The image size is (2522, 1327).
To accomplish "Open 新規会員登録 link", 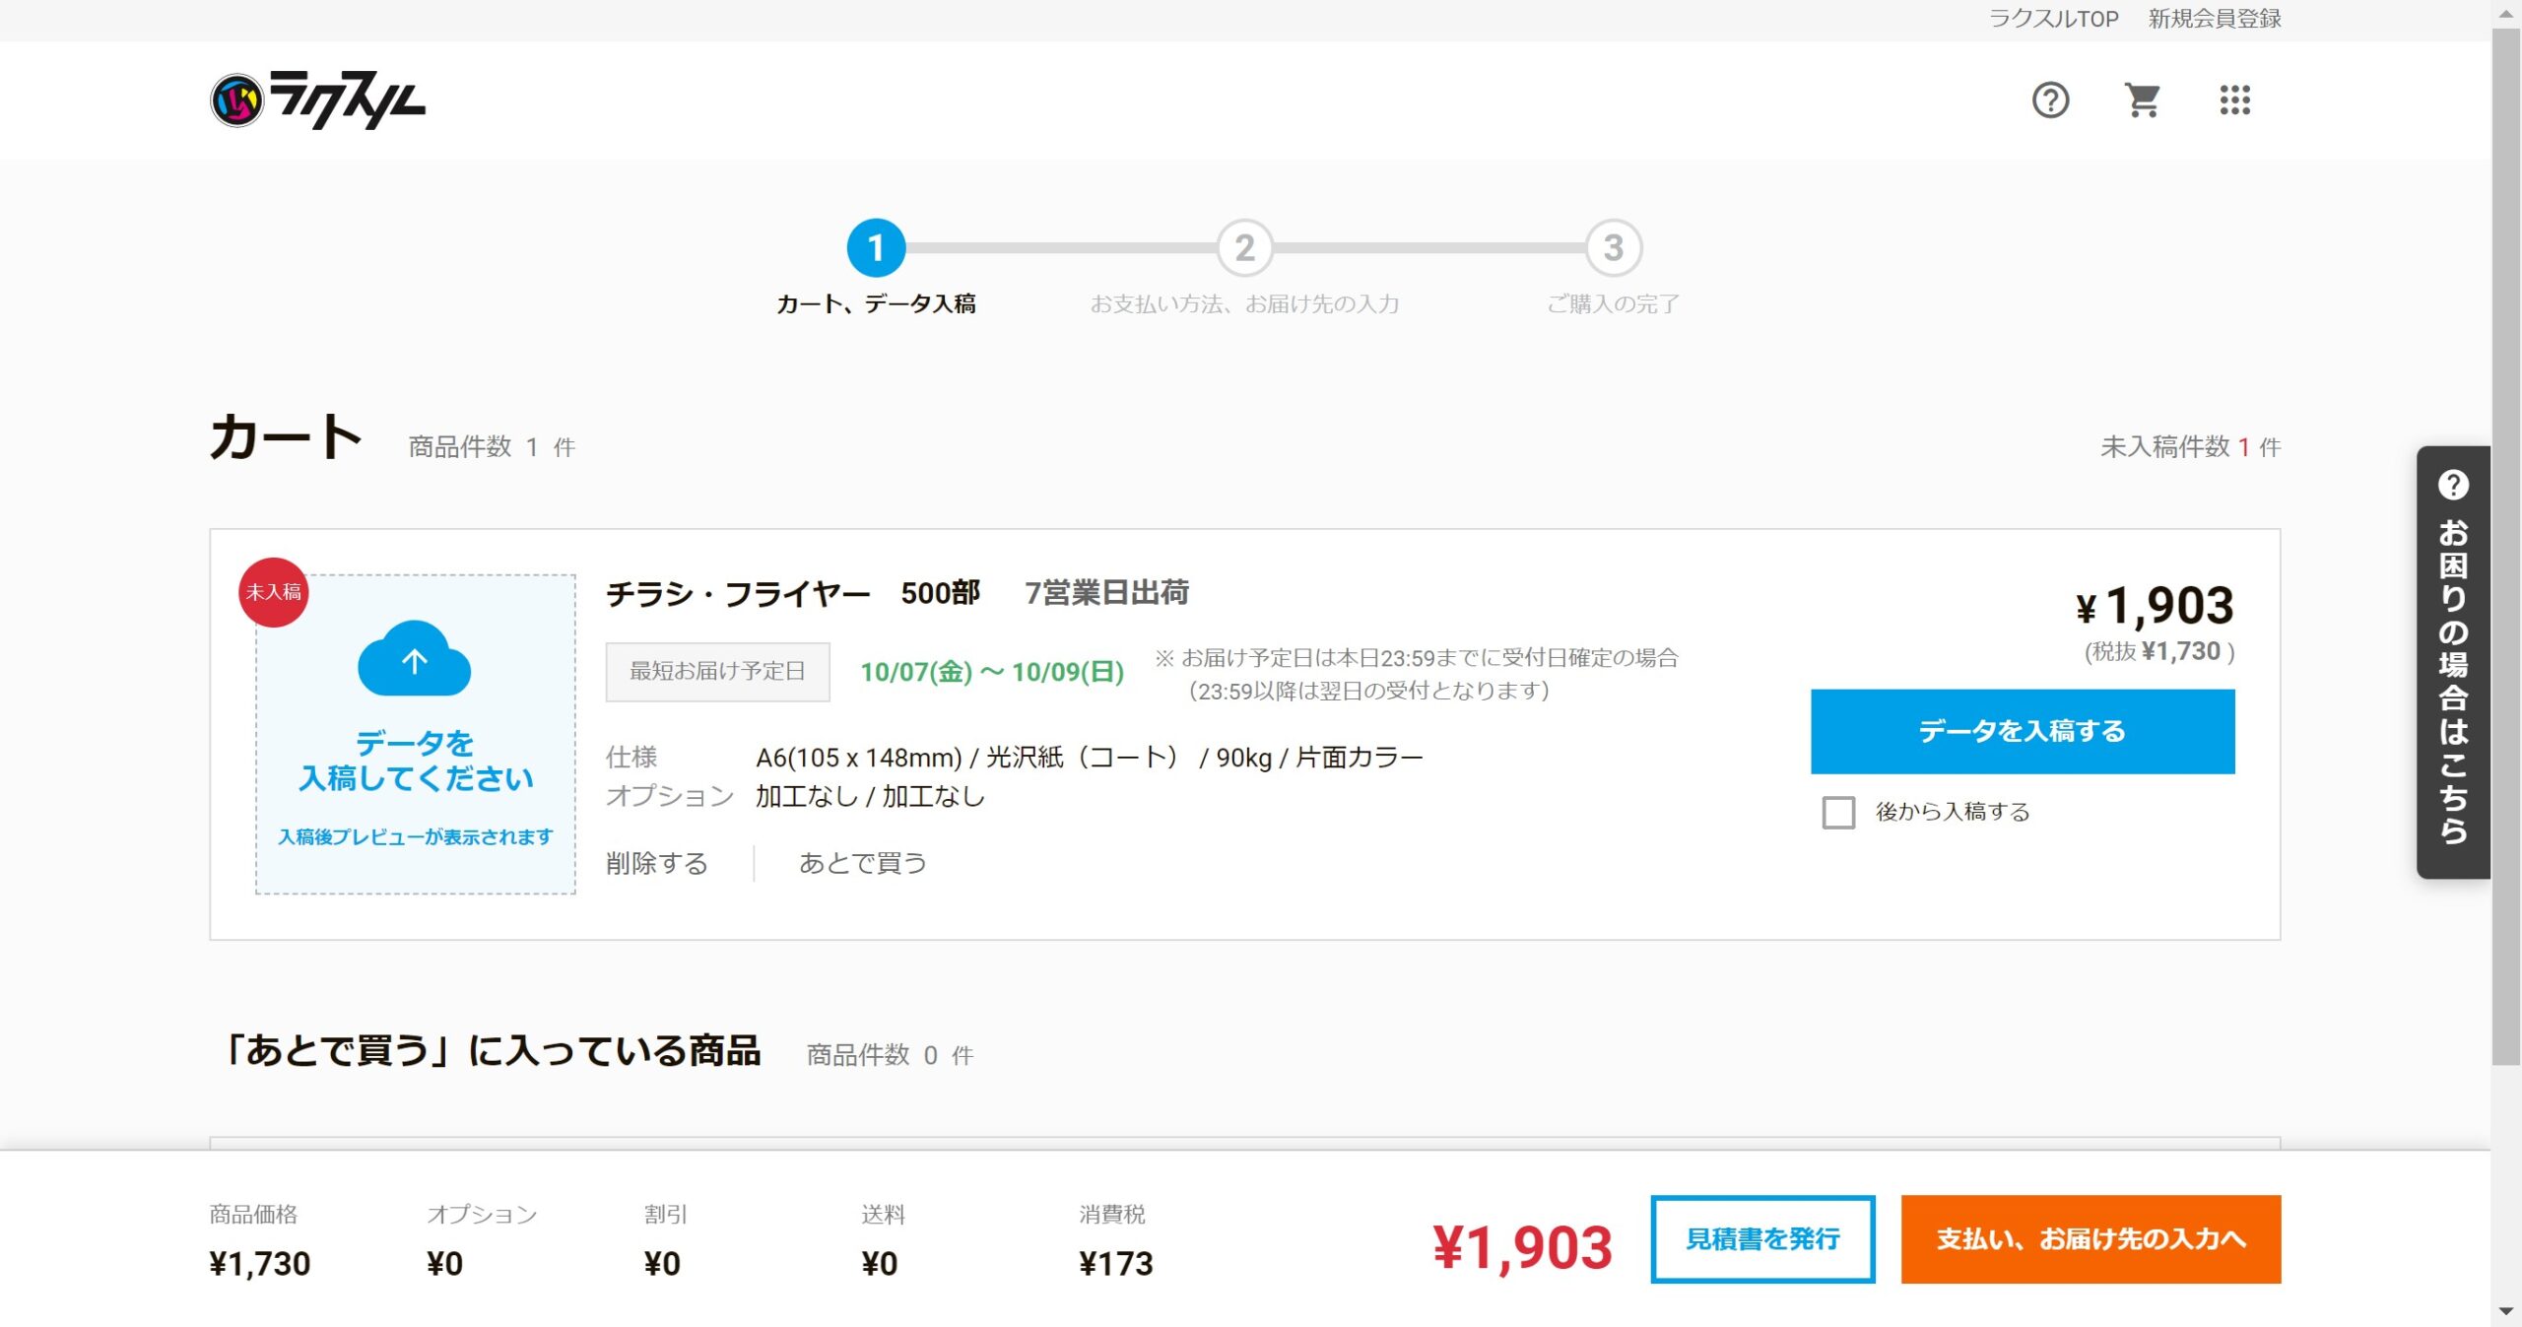I will (x=2215, y=19).
